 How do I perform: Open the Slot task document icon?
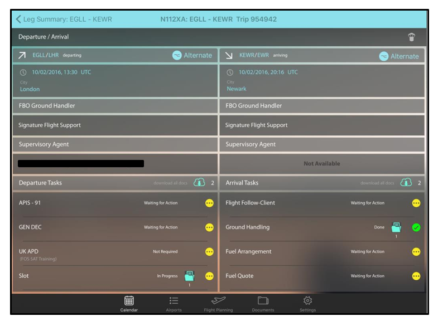tap(190, 275)
